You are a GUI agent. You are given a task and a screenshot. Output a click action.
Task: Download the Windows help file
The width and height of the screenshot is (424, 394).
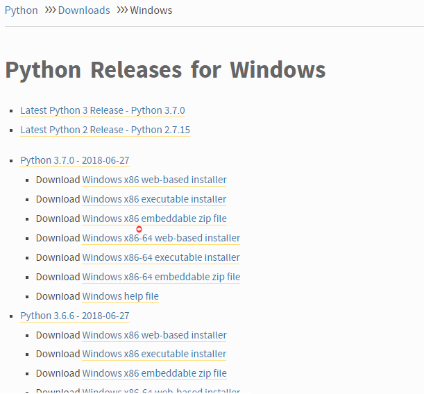(x=120, y=296)
